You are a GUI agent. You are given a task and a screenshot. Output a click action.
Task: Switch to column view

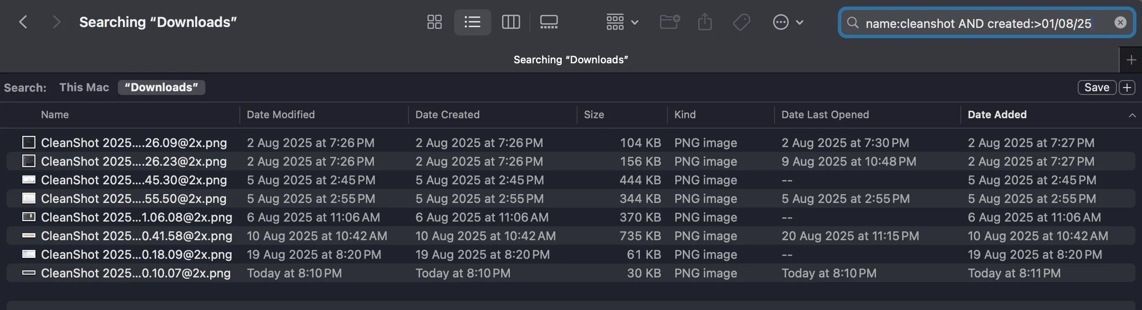point(511,22)
